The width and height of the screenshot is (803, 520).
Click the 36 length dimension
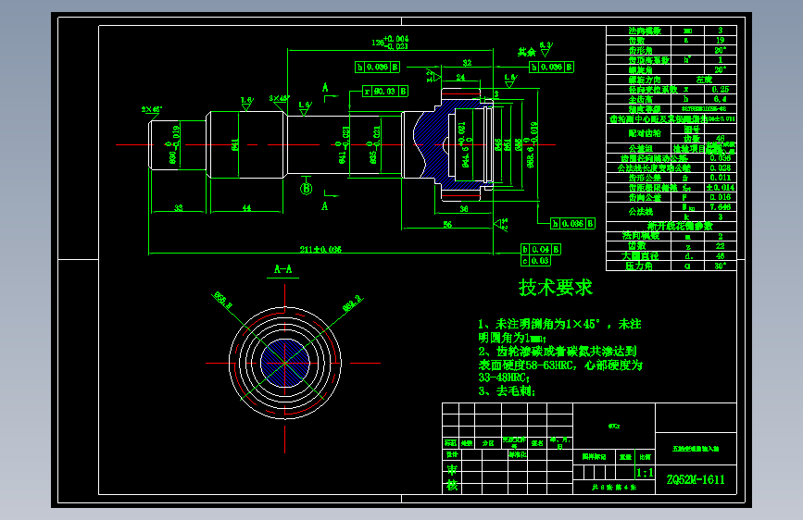click(464, 209)
